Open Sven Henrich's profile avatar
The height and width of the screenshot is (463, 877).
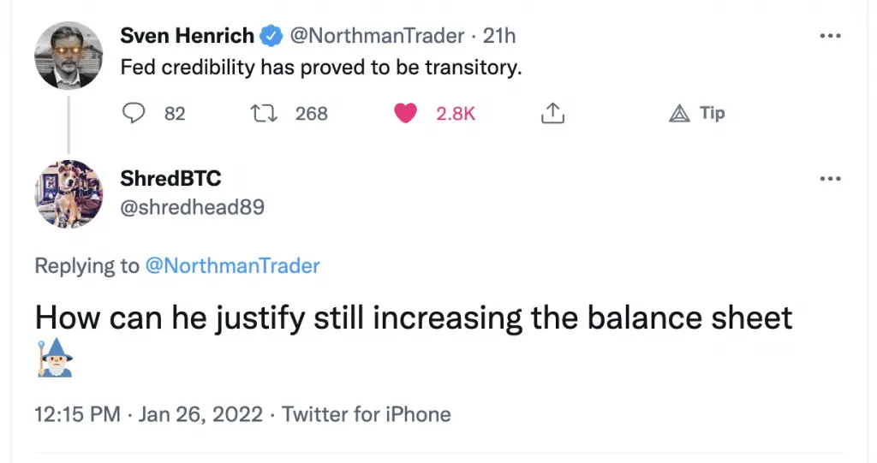(x=69, y=56)
